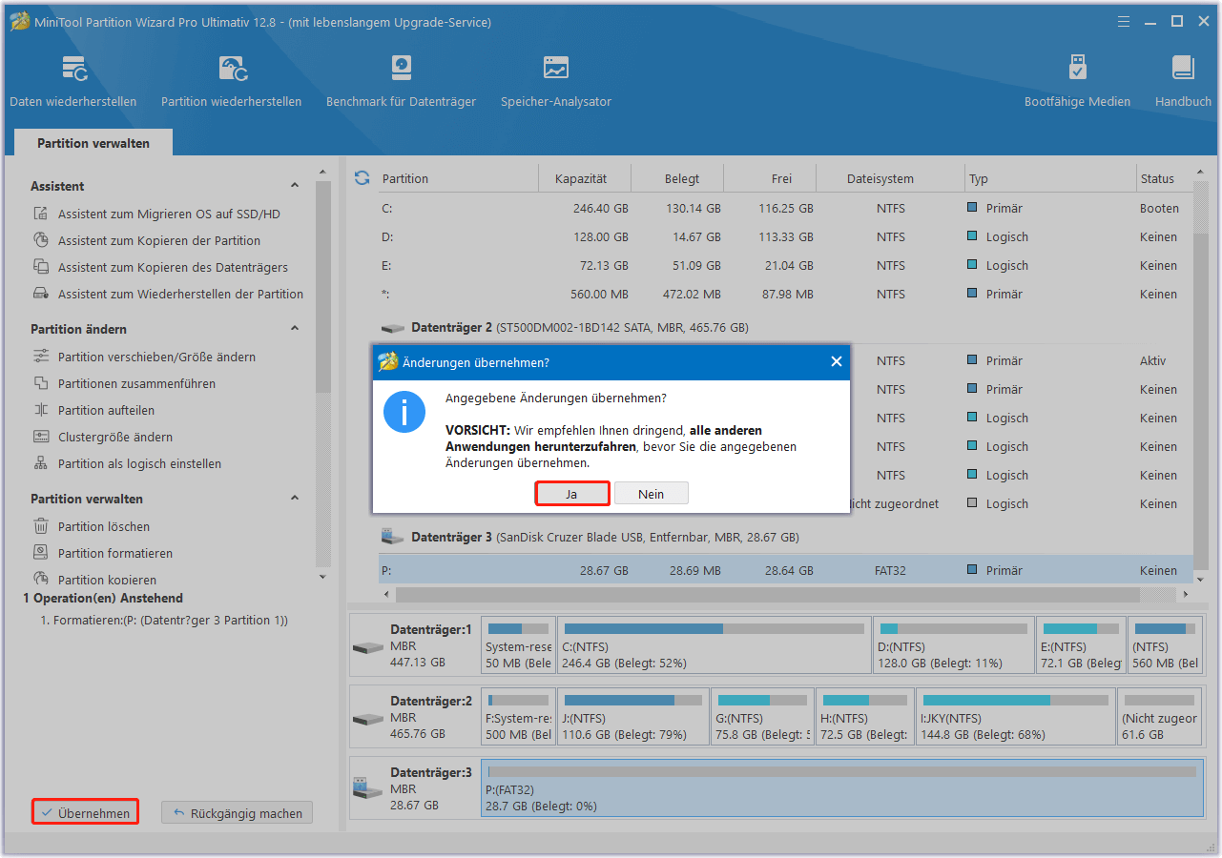Close the Änderungen übernehmen dialog
Viewport: 1222px width, 858px height.
click(x=836, y=361)
